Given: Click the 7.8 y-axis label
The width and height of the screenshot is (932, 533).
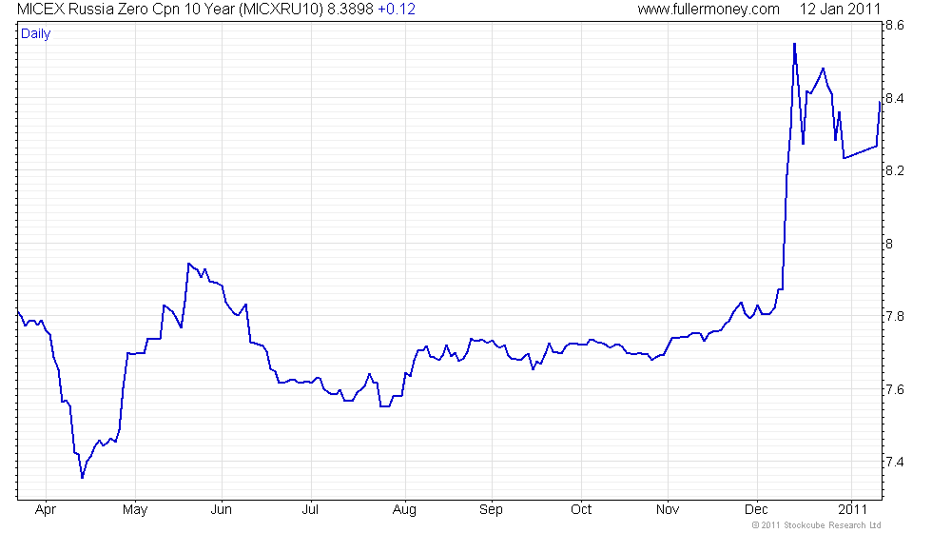Looking at the screenshot, I should (x=895, y=316).
